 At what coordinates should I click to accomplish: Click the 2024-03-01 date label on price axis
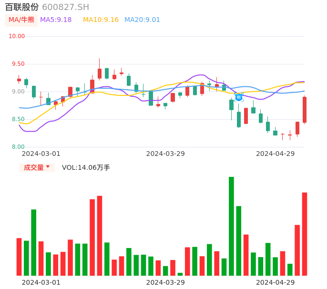[41, 154]
